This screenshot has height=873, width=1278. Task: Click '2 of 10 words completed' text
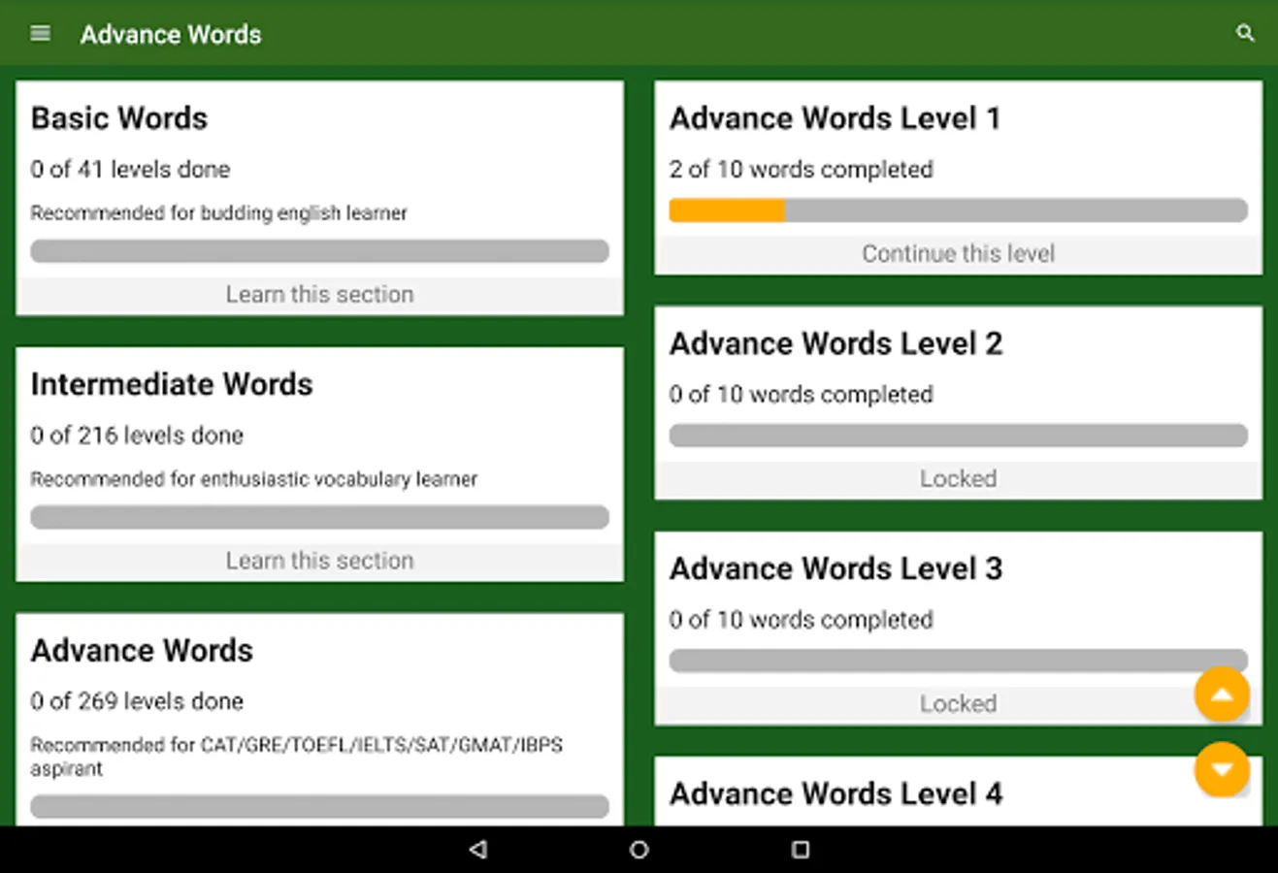pyautogui.click(x=801, y=170)
